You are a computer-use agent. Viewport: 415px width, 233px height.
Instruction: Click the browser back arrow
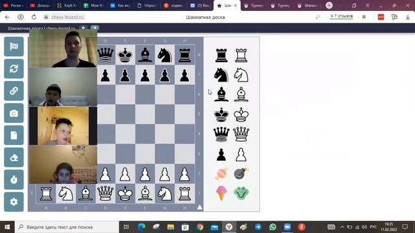[7, 17]
